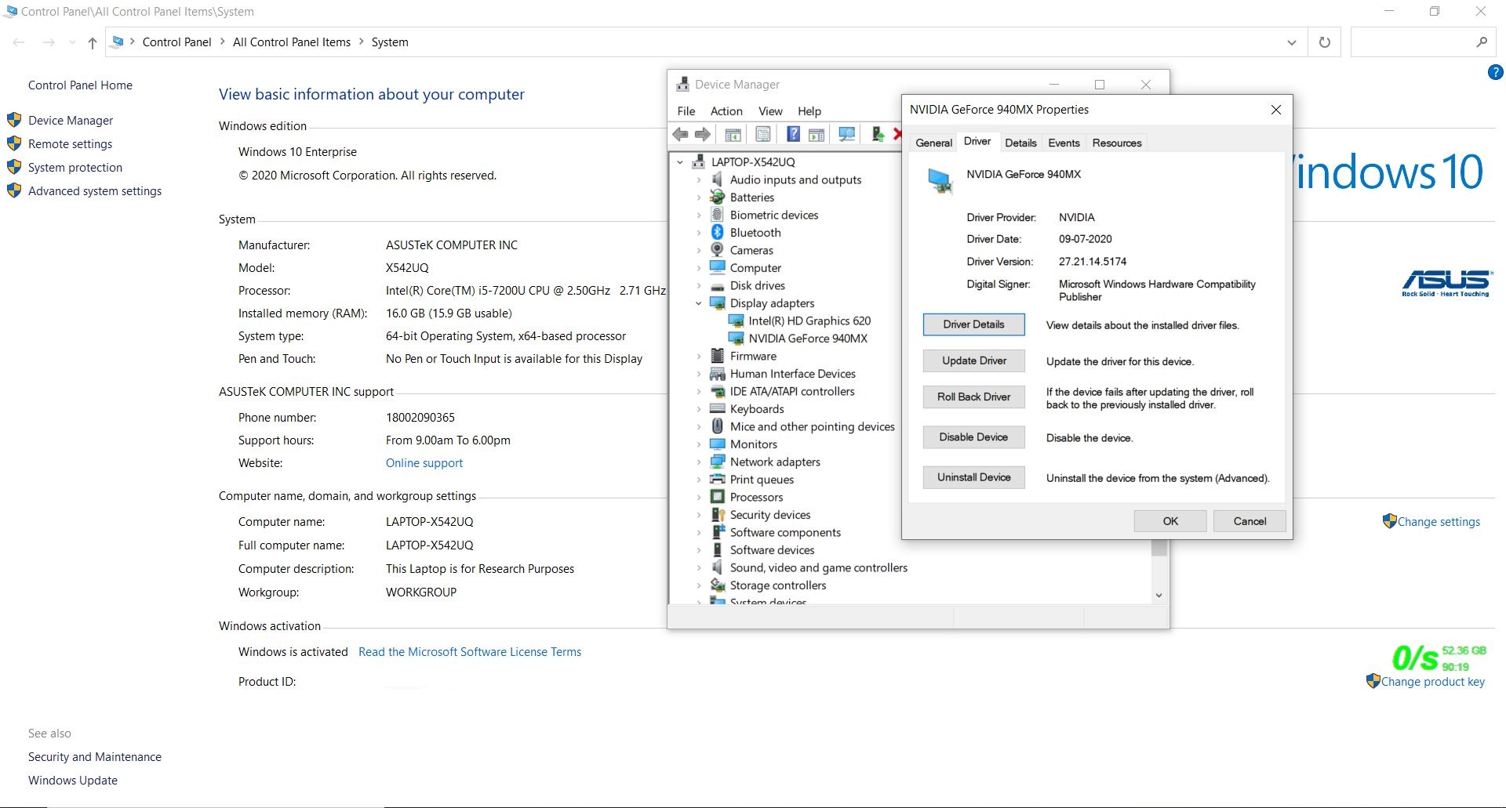The image size is (1506, 808).
Task: Expand the Sound, video and game controllers node
Action: pyautogui.click(x=699, y=567)
